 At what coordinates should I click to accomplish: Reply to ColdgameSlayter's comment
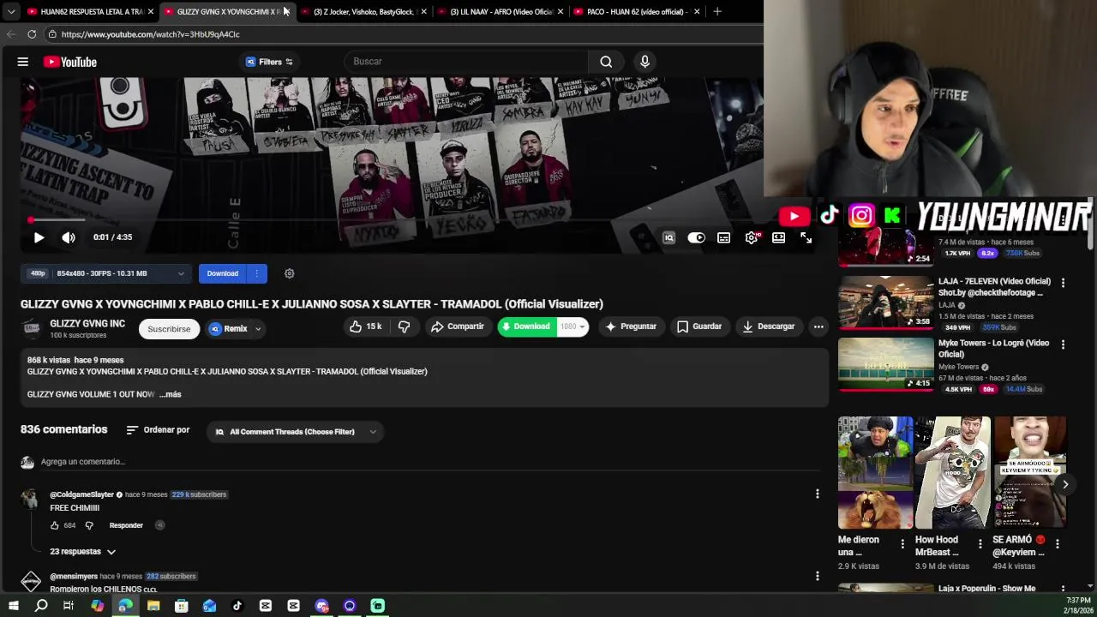[126, 525]
